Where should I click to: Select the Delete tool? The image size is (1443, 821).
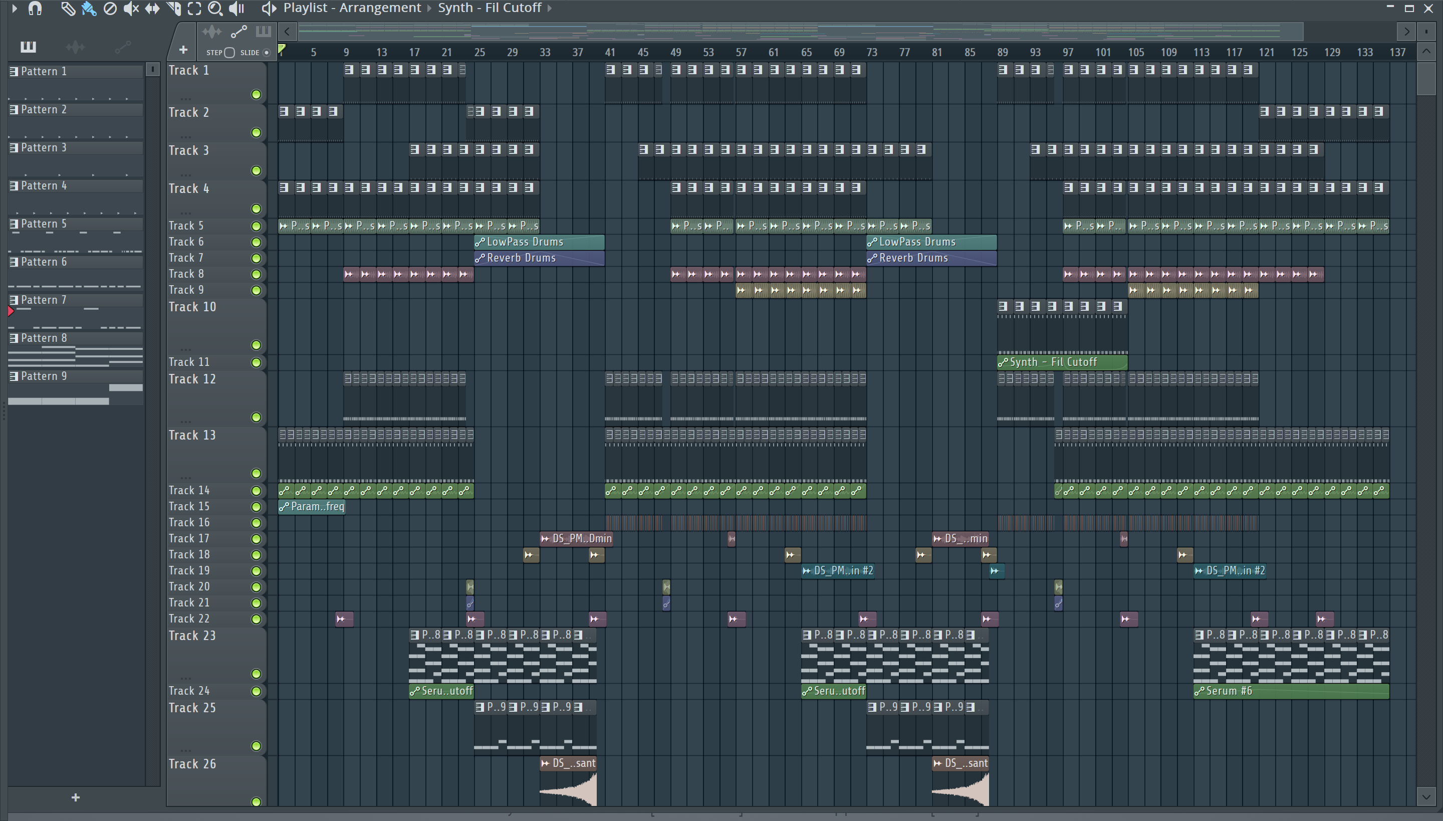click(110, 9)
